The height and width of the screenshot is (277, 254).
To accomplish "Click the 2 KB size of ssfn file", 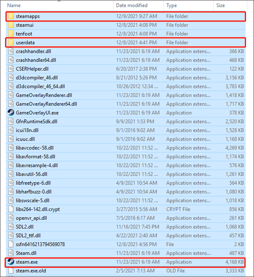I will point(239,244).
